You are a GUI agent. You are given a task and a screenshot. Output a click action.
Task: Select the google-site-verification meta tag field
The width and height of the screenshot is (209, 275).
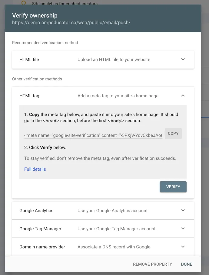pyautogui.click(x=93, y=135)
